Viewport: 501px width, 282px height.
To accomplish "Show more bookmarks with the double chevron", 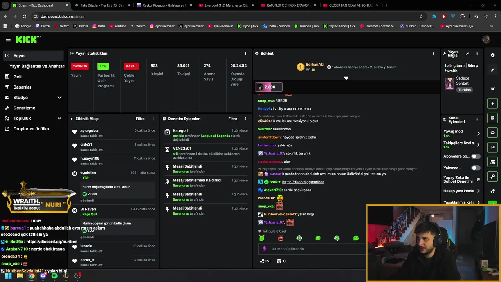I will click(492, 26).
